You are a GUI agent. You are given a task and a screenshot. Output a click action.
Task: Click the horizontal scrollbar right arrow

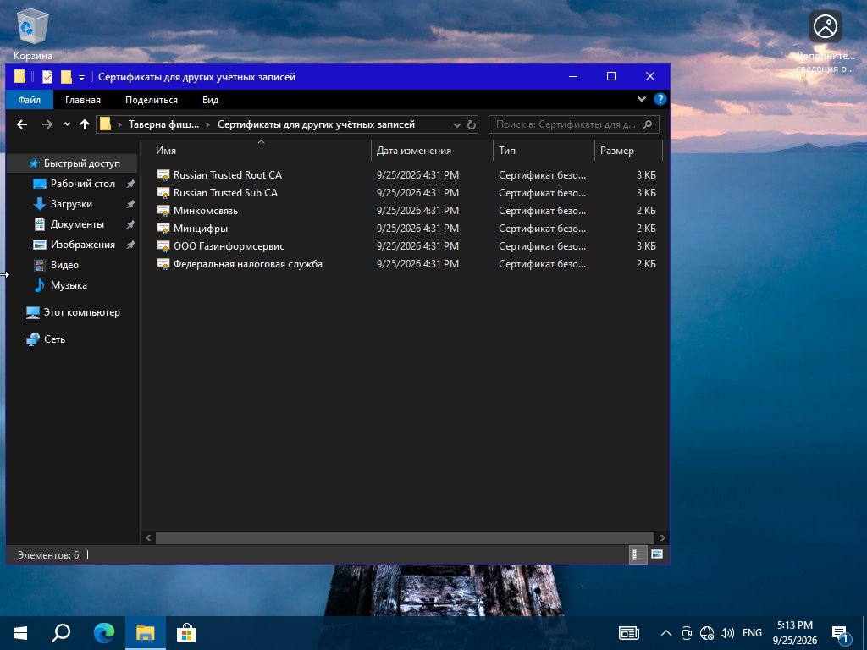pyautogui.click(x=662, y=537)
